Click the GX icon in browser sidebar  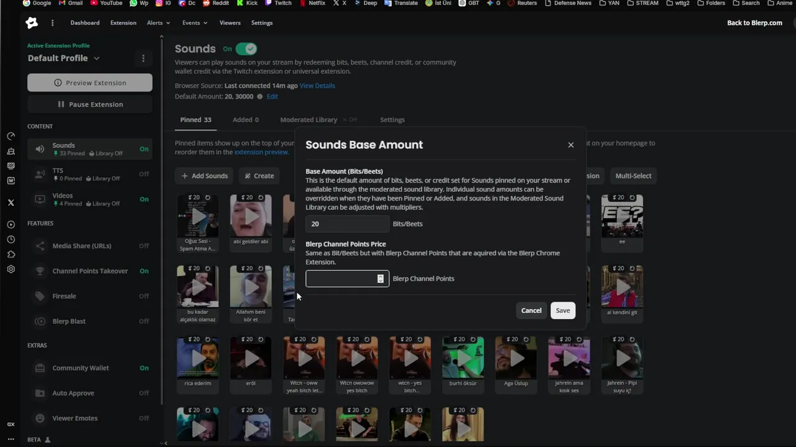[x=11, y=425]
